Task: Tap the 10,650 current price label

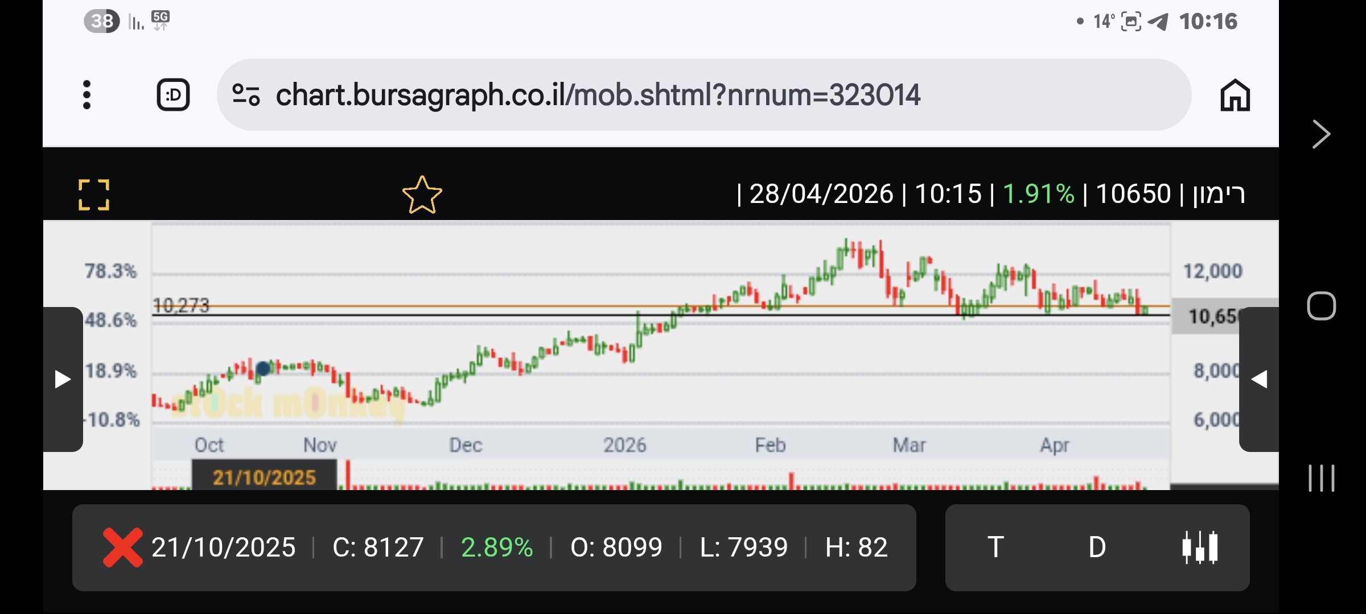Action: click(1209, 316)
